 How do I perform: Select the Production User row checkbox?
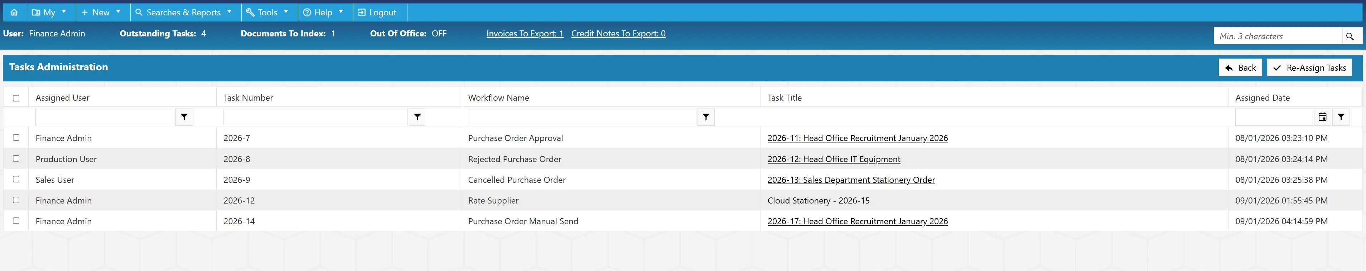pyautogui.click(x=16, y=158)
